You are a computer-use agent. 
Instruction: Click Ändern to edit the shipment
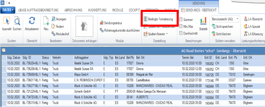click(x=58, y=26)
